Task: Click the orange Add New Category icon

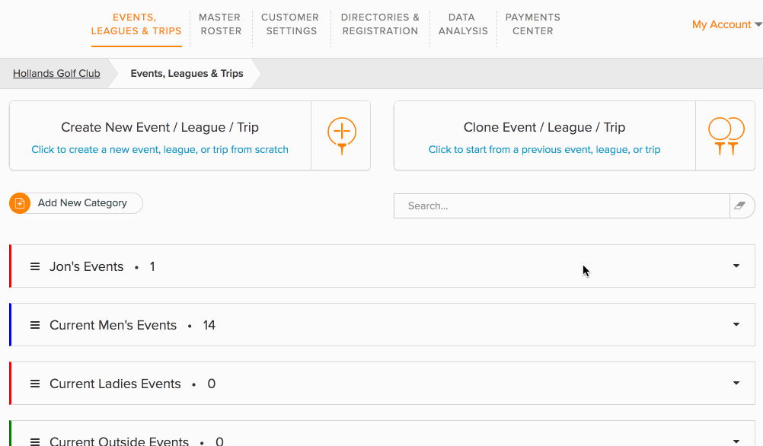Action: (20, 203)
